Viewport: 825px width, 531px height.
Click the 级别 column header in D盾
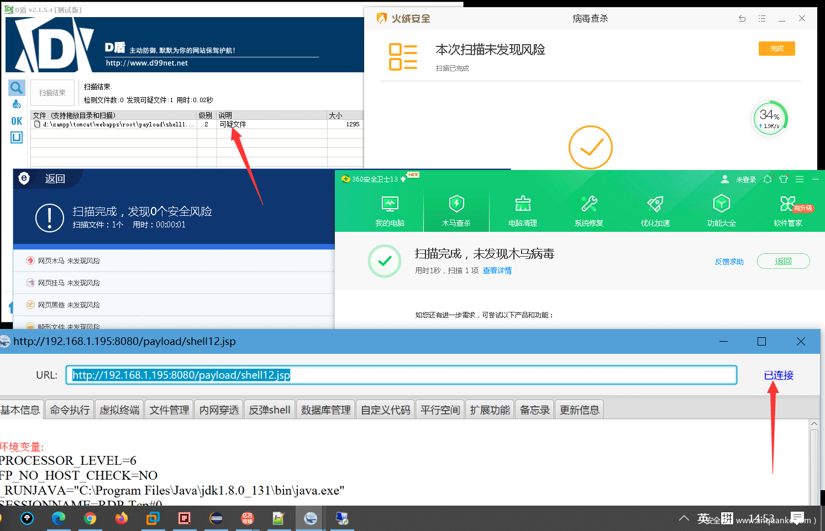(x=206, y=115)
